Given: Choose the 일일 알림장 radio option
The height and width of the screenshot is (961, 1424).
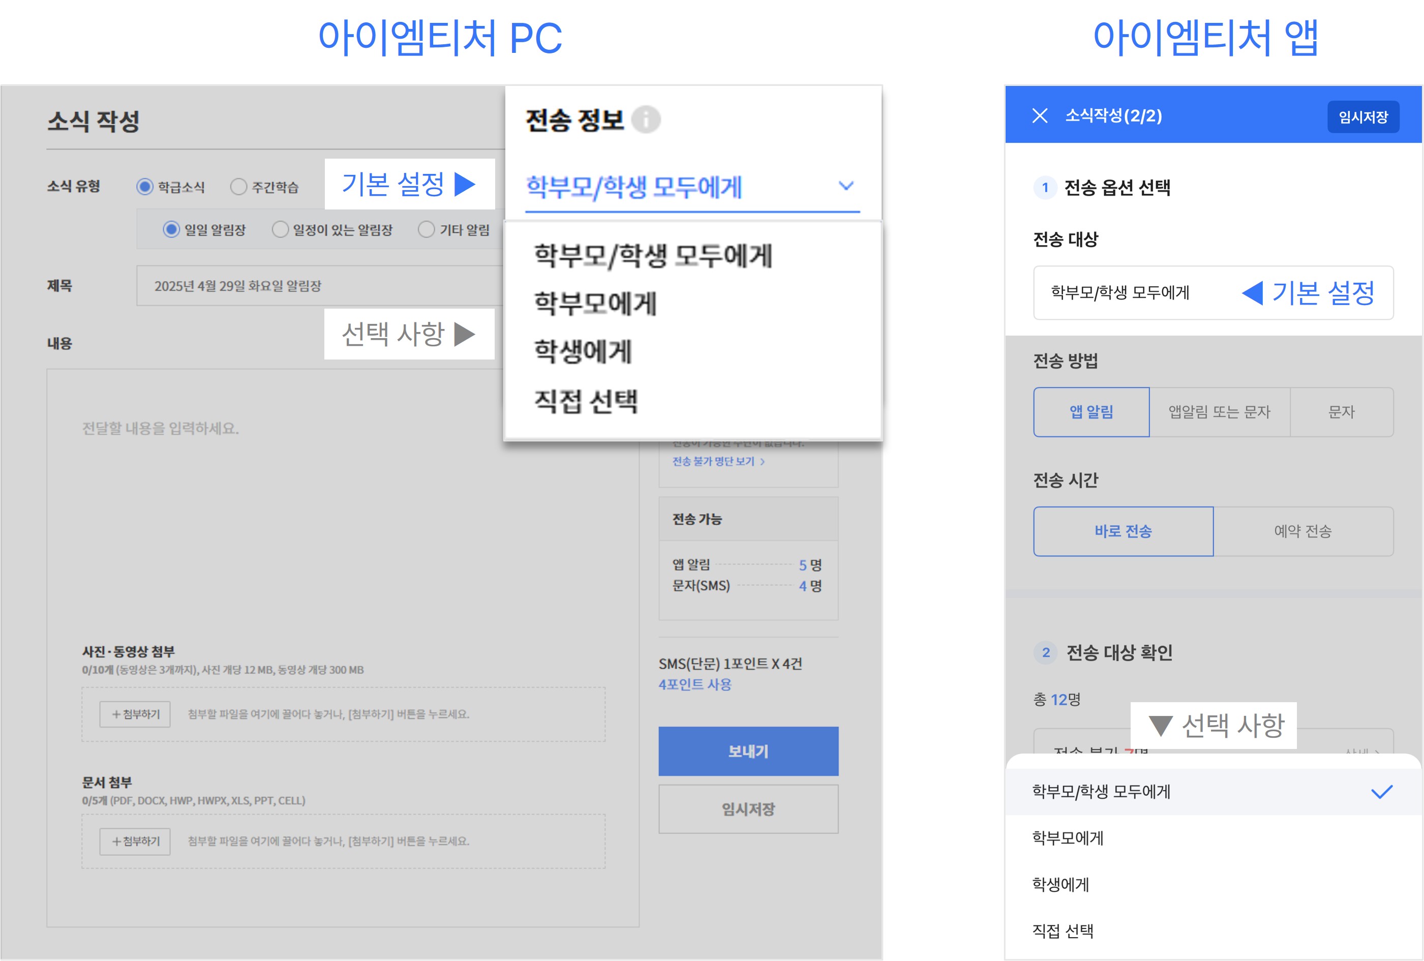Looking at the screenshot, I should coord(171,229).
